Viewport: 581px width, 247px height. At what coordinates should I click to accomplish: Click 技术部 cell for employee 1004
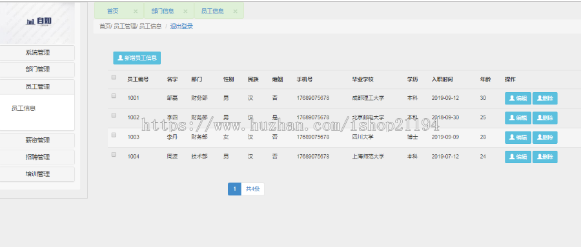tap(199, 157)
